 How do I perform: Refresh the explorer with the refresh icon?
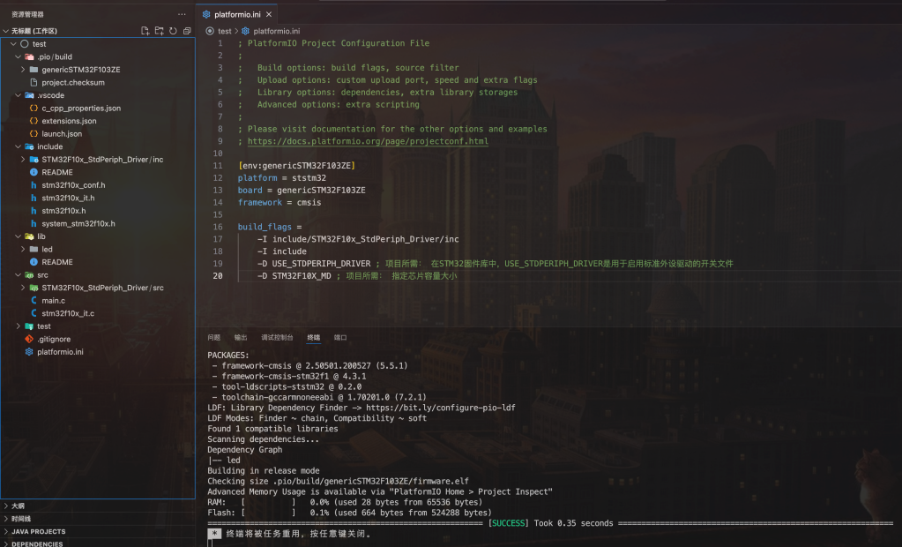pyautogui.click(x=173, y=31)
